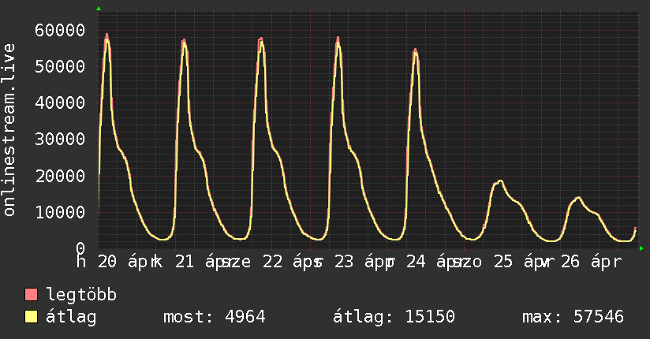Click the green arrow ending the x-axis
Screen dimensions: 650x339
[x=641, y=248]
